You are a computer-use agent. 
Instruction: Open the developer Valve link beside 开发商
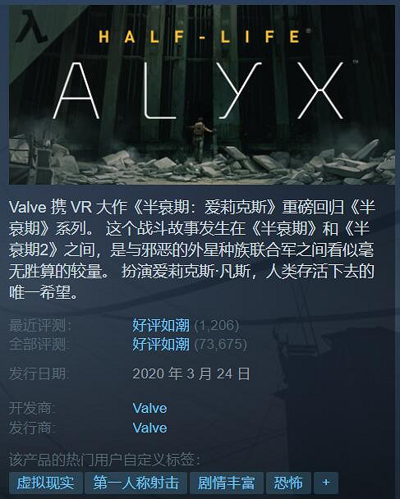pos(149,408)
